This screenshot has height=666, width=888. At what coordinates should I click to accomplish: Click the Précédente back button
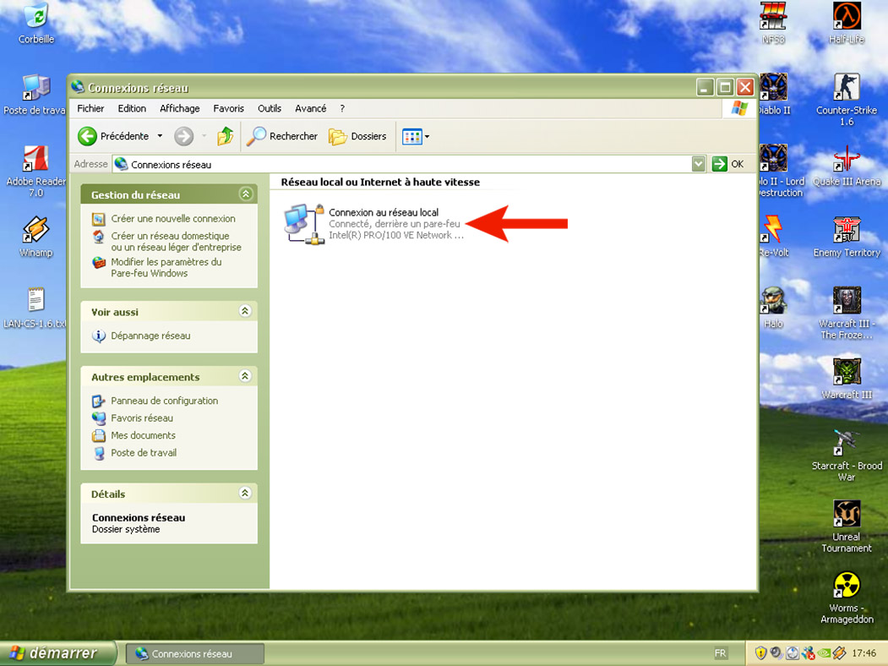point(114,136)
